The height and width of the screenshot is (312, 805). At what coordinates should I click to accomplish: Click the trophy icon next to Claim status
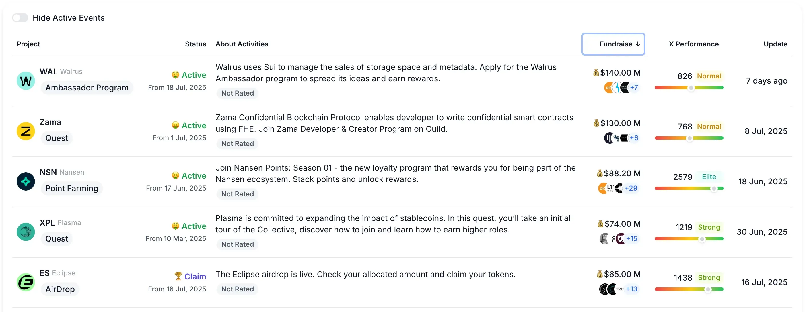(x=178, y=276)
